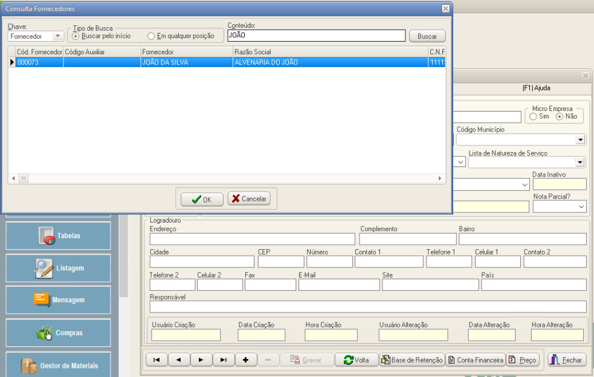Open the Código Município dropdown

[x=580, y=140]
